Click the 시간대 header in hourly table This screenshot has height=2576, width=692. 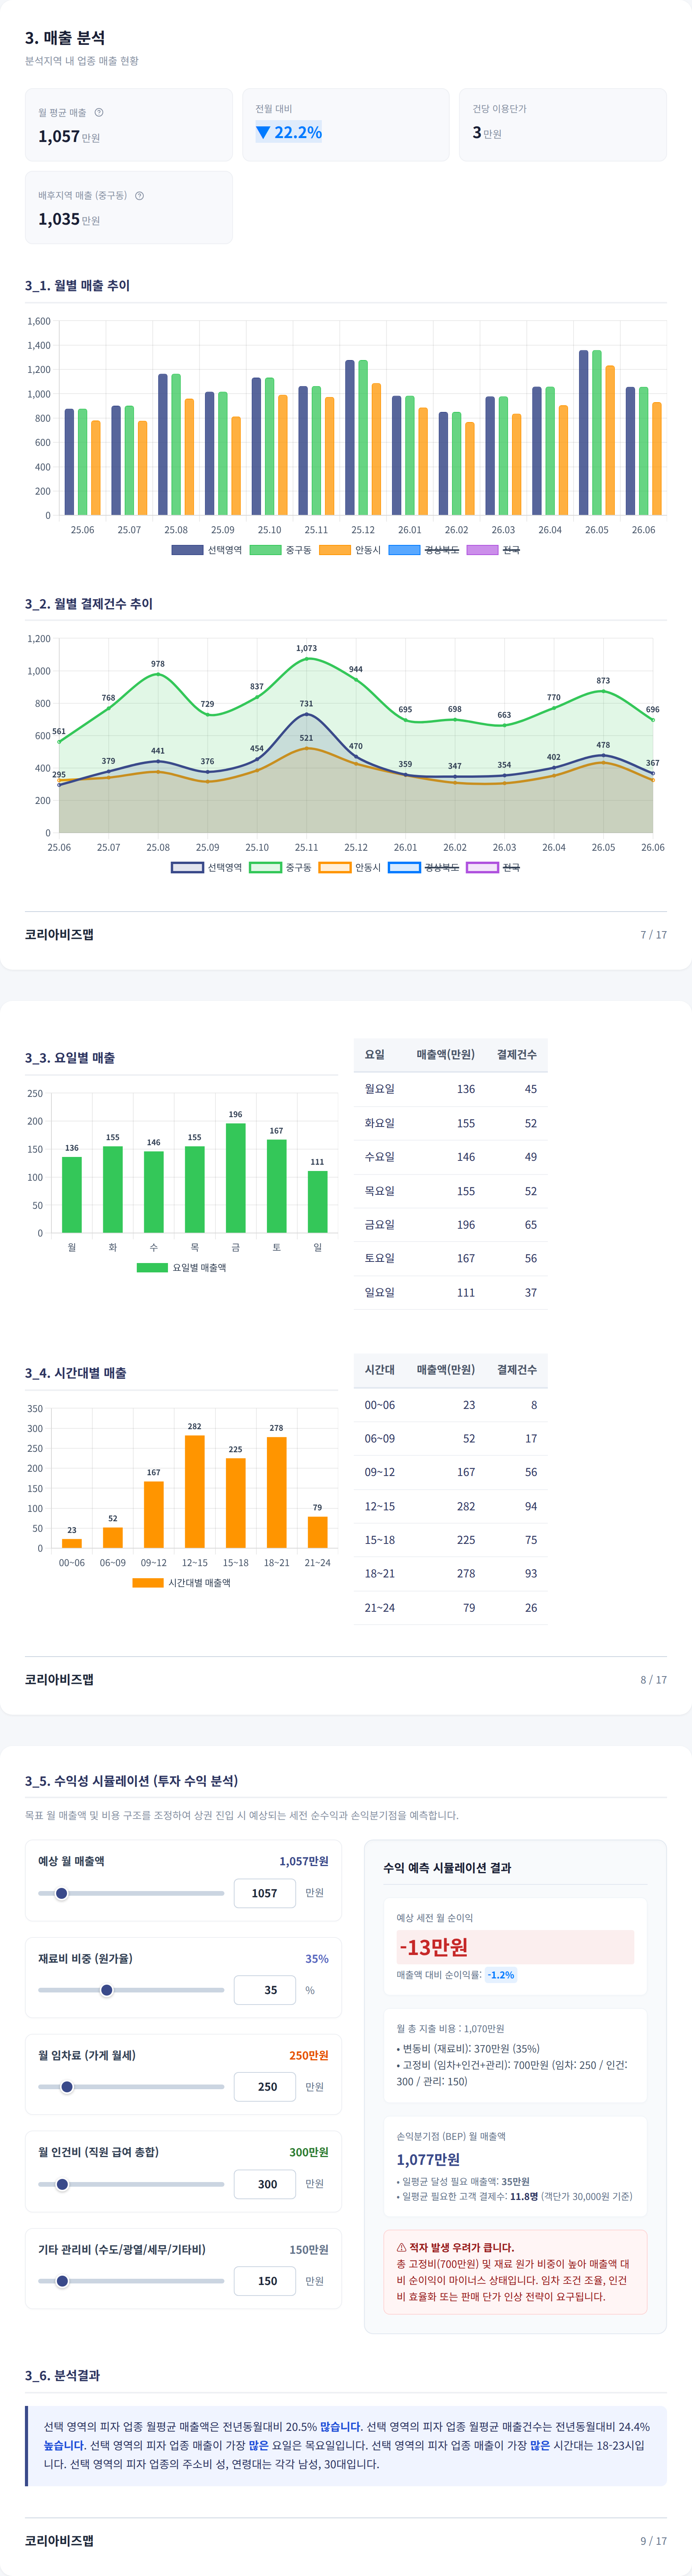pyautogui.click(x=380, y=1369)
